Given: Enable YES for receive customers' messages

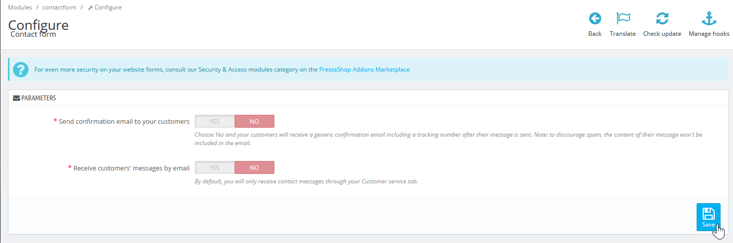Looking at the screenshot, I should point(215,167).
